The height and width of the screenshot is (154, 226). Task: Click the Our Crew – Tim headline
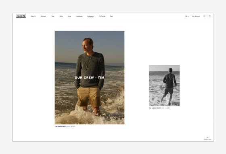89,77
